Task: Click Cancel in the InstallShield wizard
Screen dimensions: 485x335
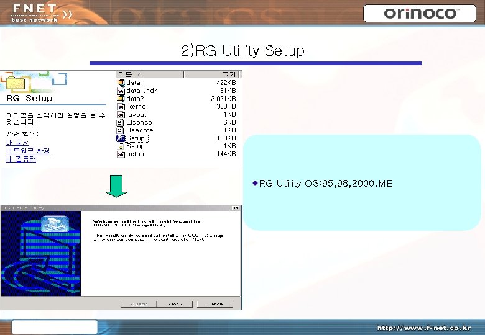Action: 215,304
